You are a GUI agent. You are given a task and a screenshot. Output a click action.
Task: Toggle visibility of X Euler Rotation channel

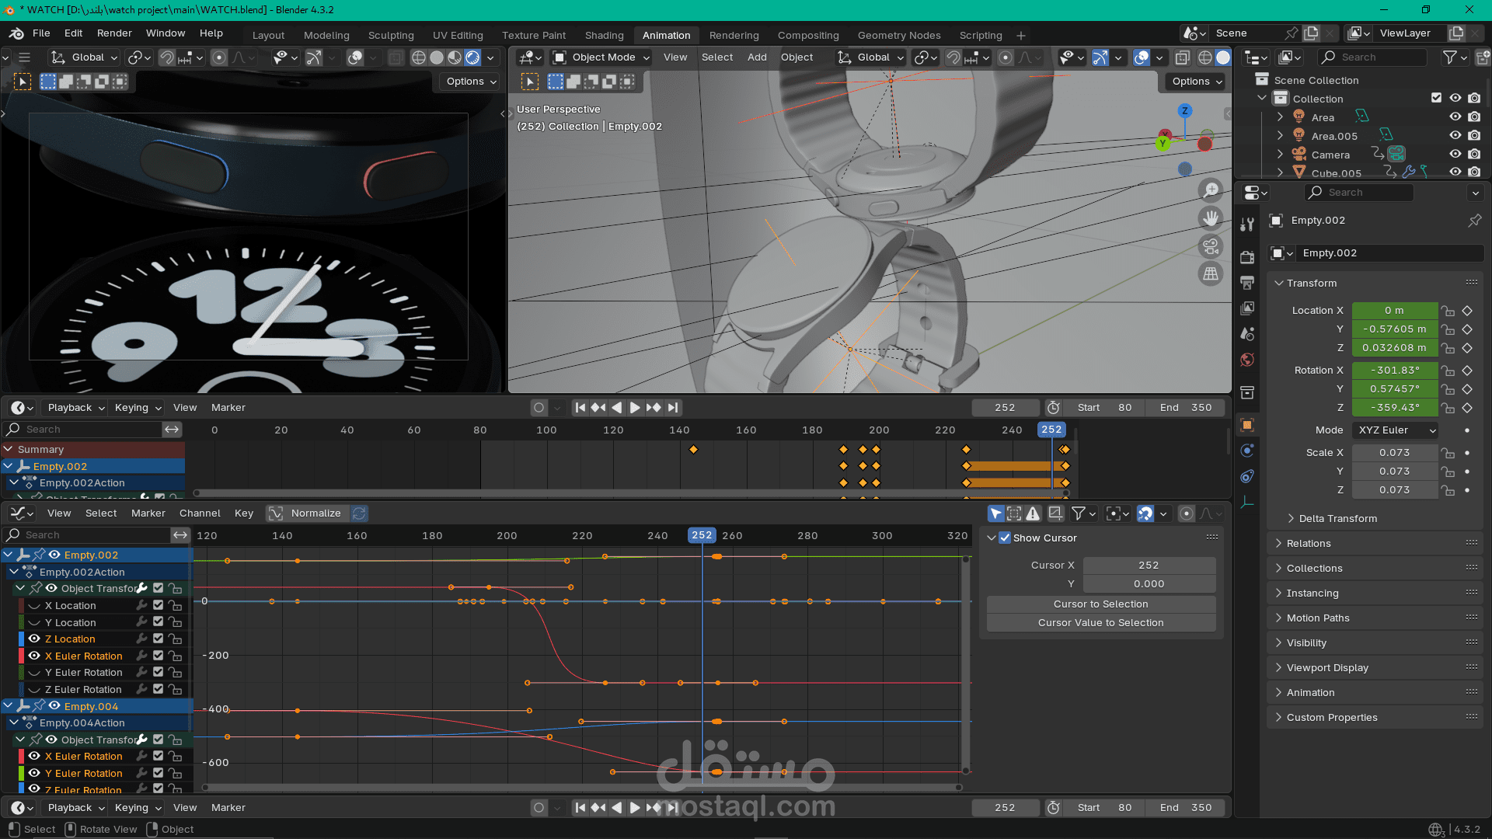point(34,656)
